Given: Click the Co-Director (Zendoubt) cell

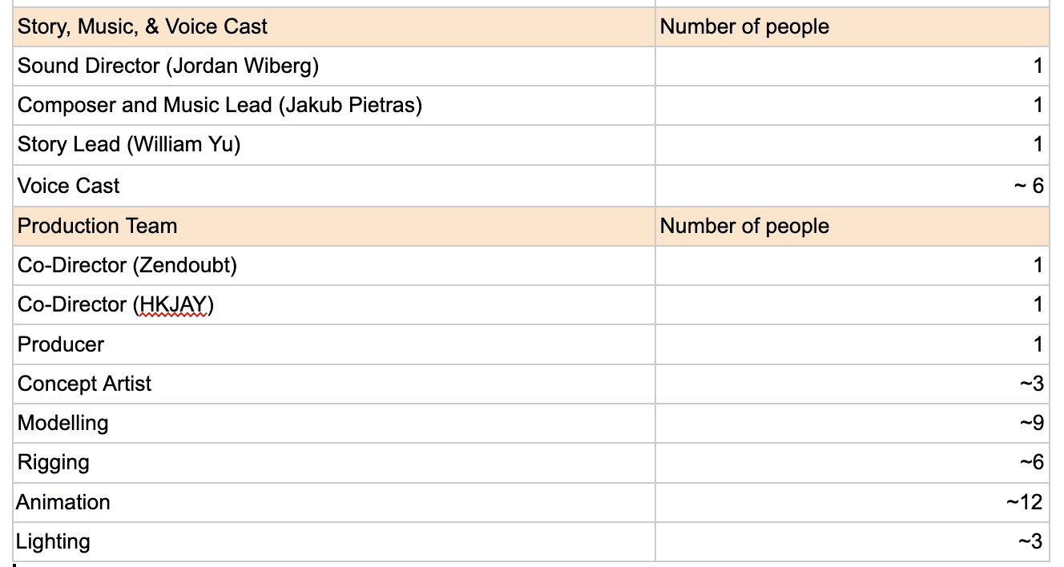Looking at the screenshot, I should click(x=127, y=265).
